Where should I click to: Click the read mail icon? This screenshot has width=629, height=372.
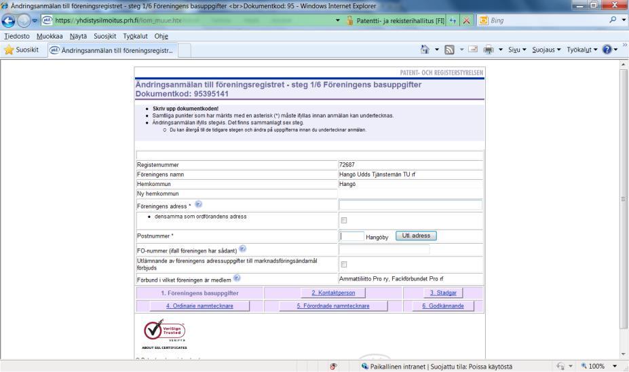(x=474, y=50)
